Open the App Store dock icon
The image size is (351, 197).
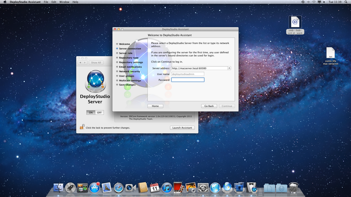[x=94, y=188]
